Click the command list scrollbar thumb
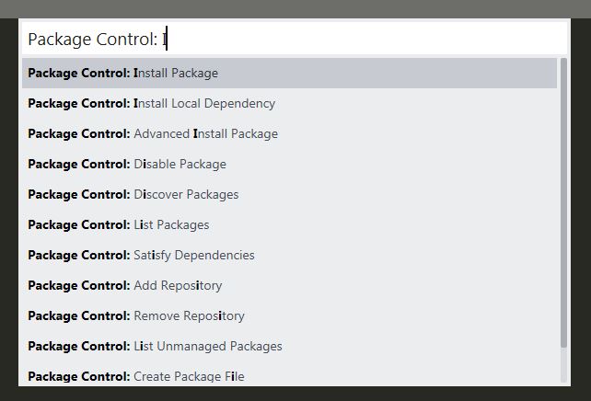591x401 pixels. (563, 202)
